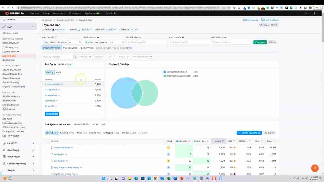Viewport: 324px width, 182px height.
Task: Click the keyword filter search icon
Action: click(x=74, y=57)
